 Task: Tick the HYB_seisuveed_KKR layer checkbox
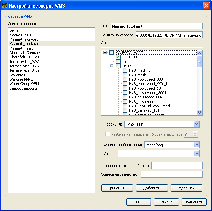(125, 97)
